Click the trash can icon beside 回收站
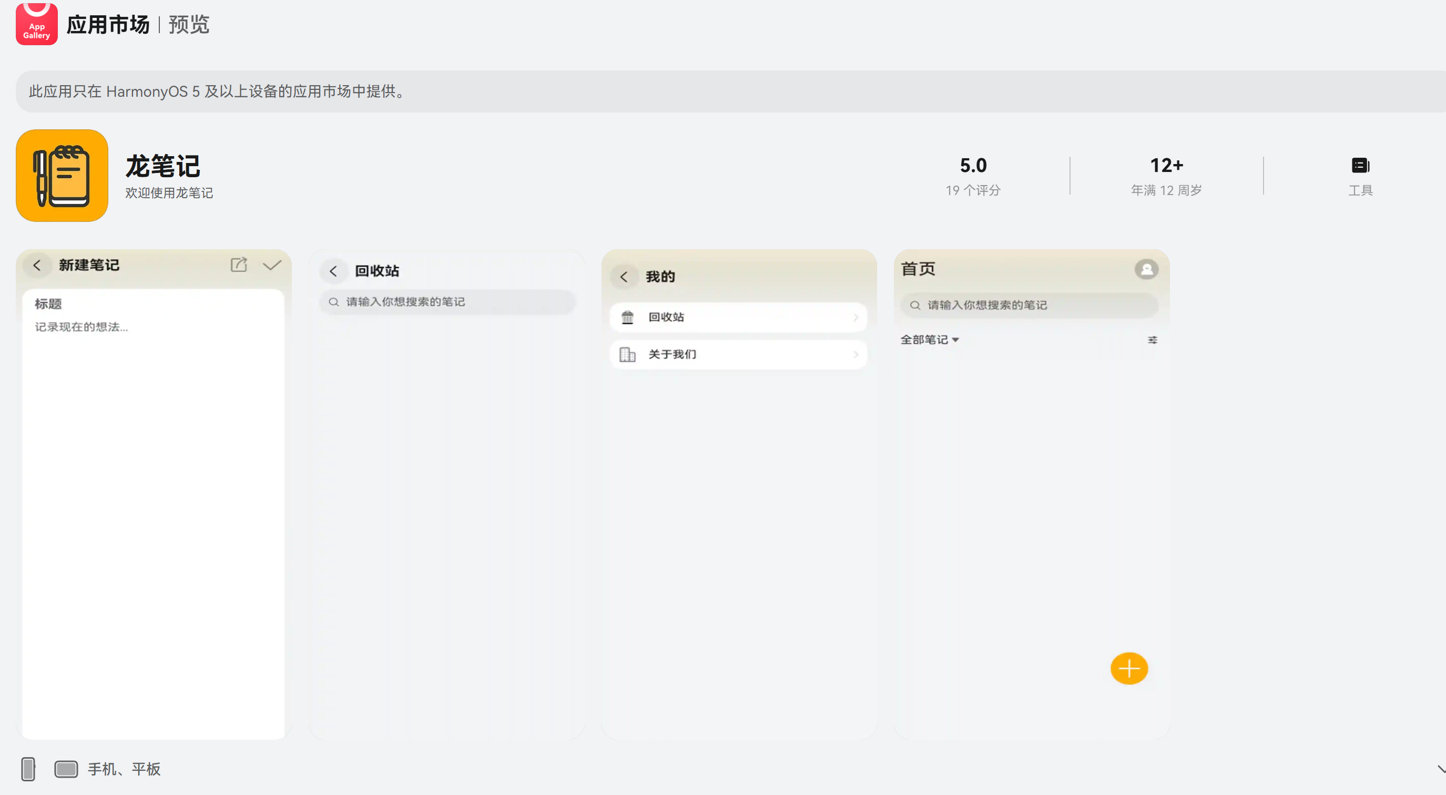Screen dimensions: 1446x795 627,317
